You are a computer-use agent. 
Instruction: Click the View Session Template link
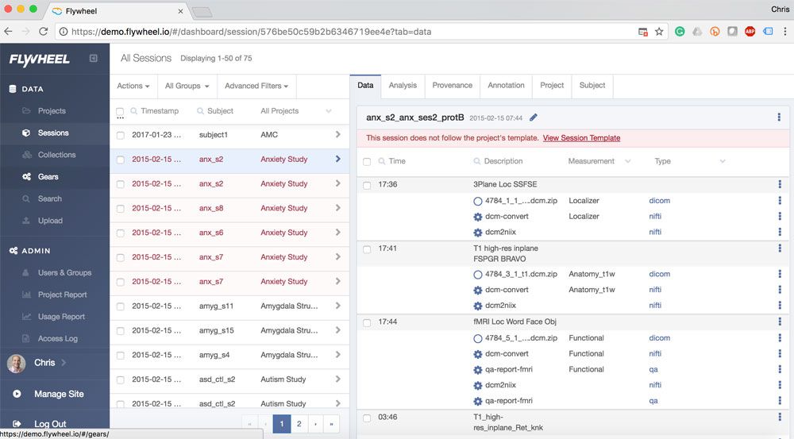pos(581,138)
